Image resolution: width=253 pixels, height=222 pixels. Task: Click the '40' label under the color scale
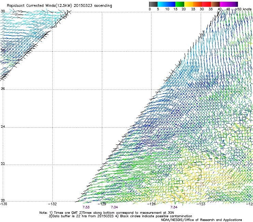click(219, 9)
